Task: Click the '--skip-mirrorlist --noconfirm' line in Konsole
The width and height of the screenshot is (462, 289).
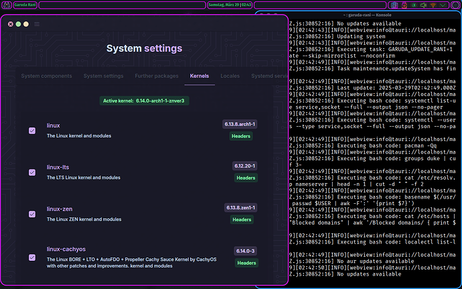Action: [342, 56]
